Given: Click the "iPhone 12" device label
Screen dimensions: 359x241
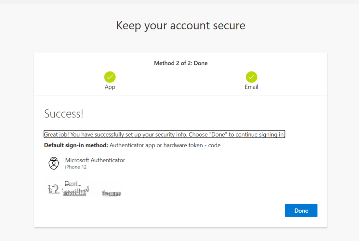Looking at the screenshot, I should coord(76,167).
